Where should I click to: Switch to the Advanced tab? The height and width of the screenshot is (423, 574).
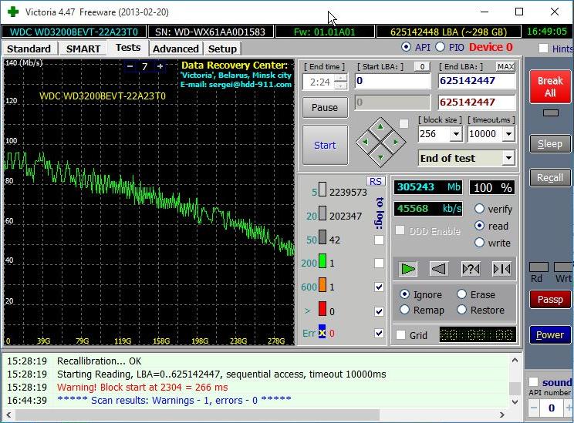[176, 49]
